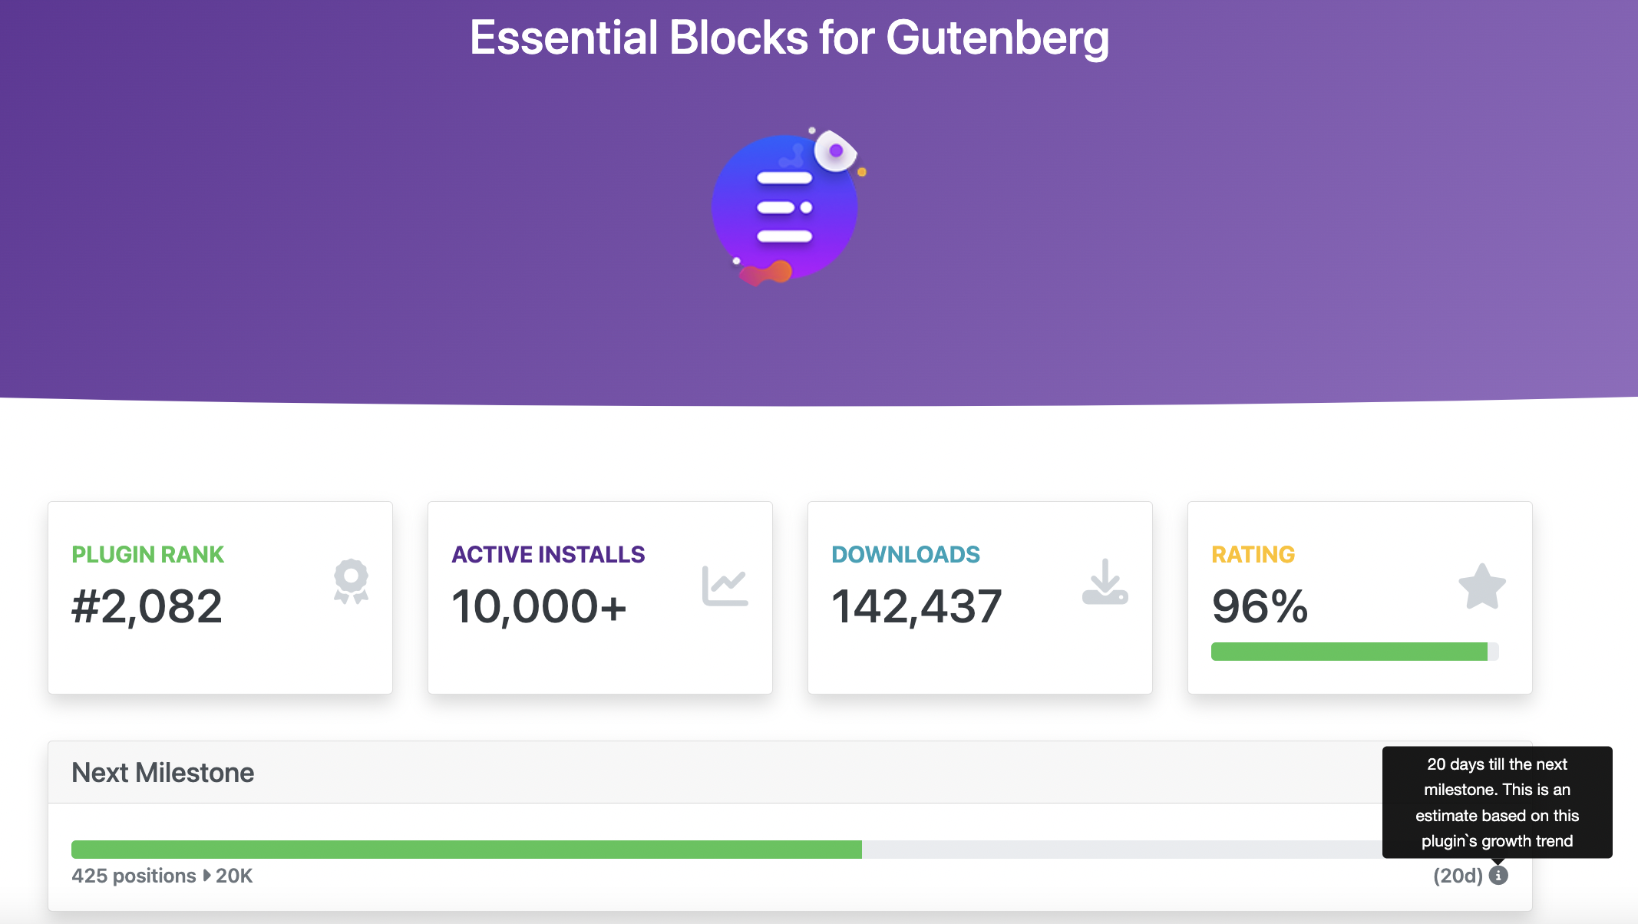Click the Rating heading
1638x924 pixels.
tap(1253, 554)
